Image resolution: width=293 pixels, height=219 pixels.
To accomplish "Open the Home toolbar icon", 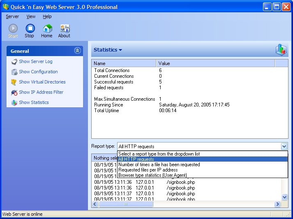I will [47, 29].
